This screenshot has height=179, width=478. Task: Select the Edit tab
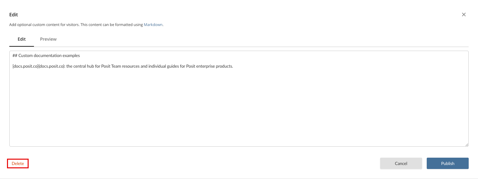[22, 39]
